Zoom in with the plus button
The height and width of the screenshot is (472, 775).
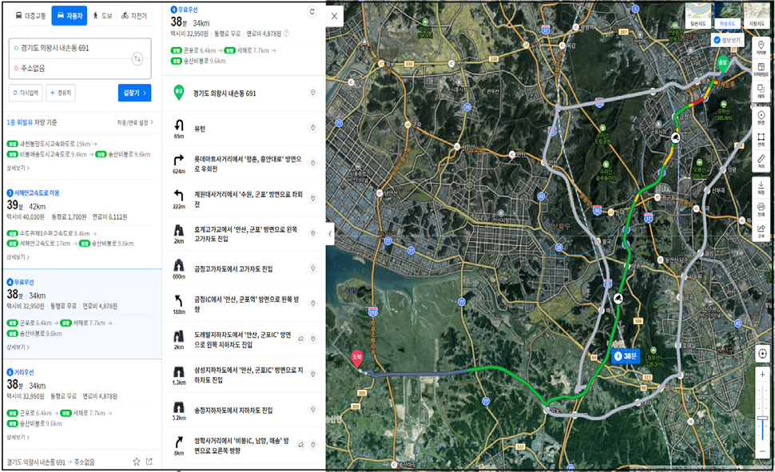763,375
